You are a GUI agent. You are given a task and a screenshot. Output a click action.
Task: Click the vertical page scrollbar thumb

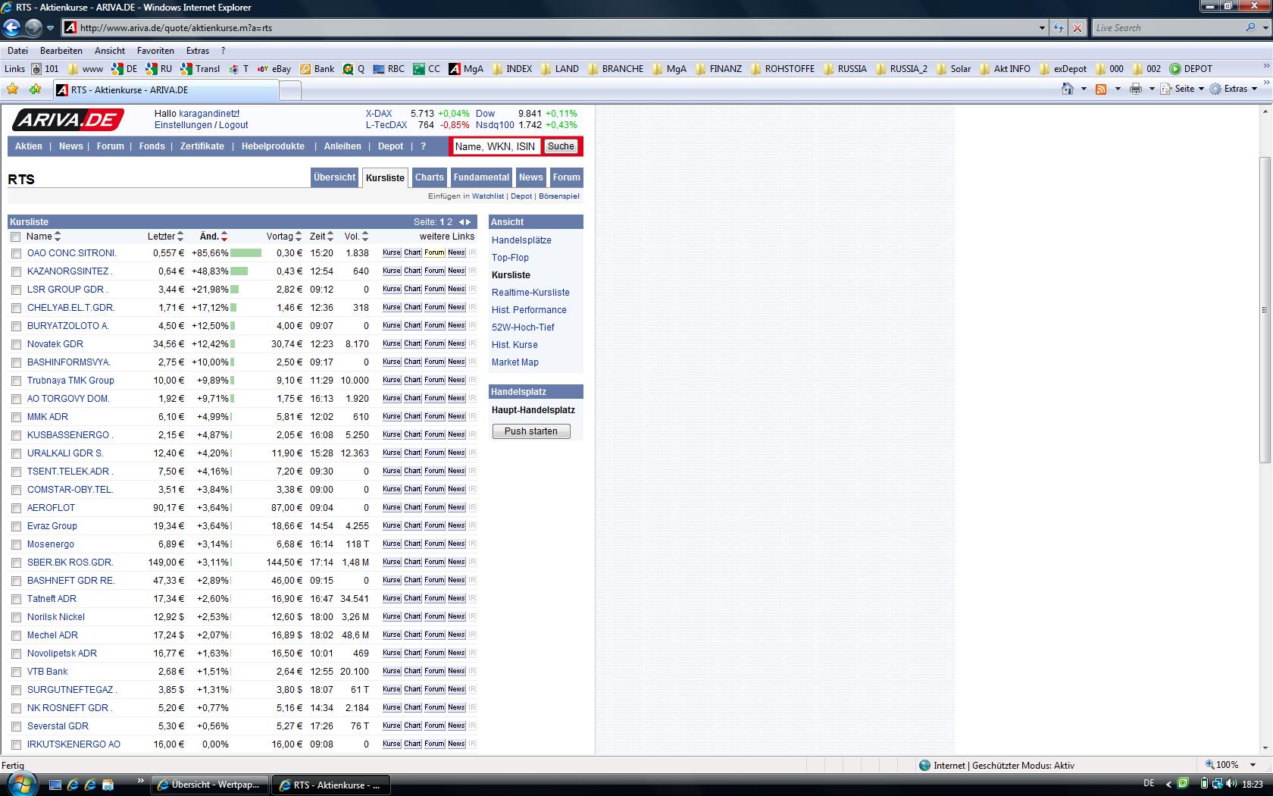click(1264, 310)
